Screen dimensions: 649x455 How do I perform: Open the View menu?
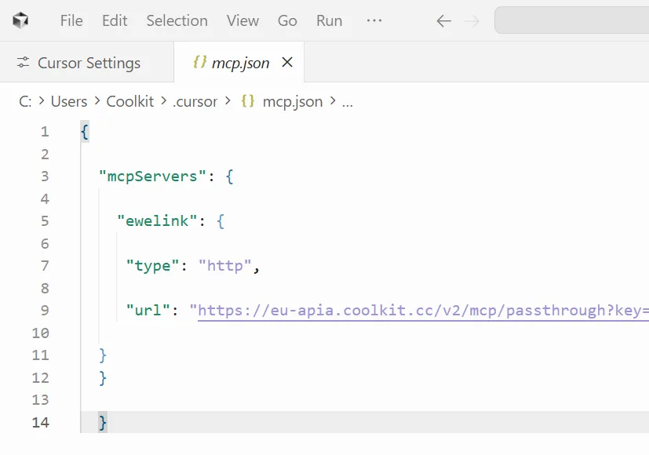point(242,20)
